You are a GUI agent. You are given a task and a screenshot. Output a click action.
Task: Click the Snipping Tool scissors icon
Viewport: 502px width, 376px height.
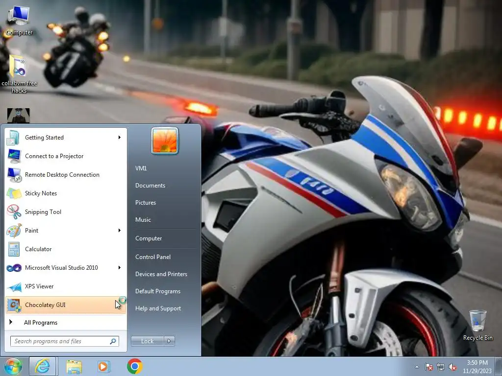pos(14,211)
